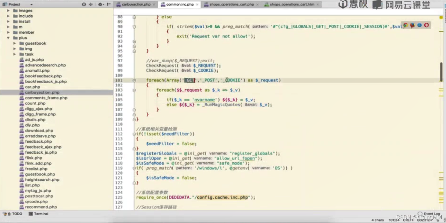The height and width of the screenshot is (223, 446).
Task: Open in Chrome browser icon
Action: point(406,25)
